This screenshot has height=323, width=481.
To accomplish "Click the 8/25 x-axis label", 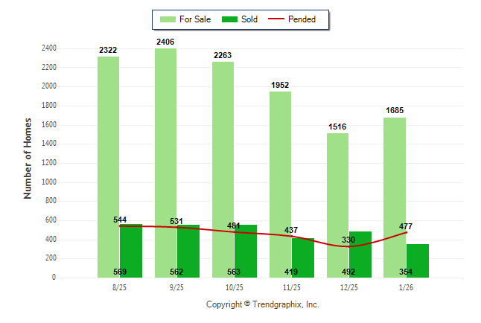I will pos(119,287).
